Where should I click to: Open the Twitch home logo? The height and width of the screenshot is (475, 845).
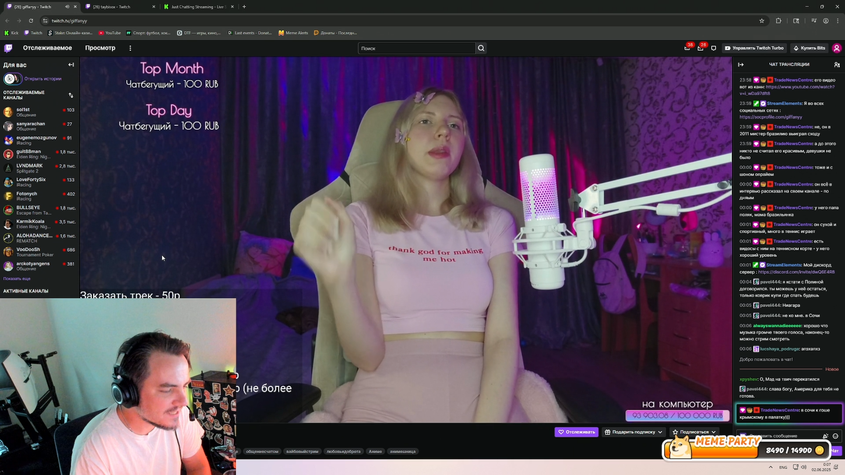[8, 48]
